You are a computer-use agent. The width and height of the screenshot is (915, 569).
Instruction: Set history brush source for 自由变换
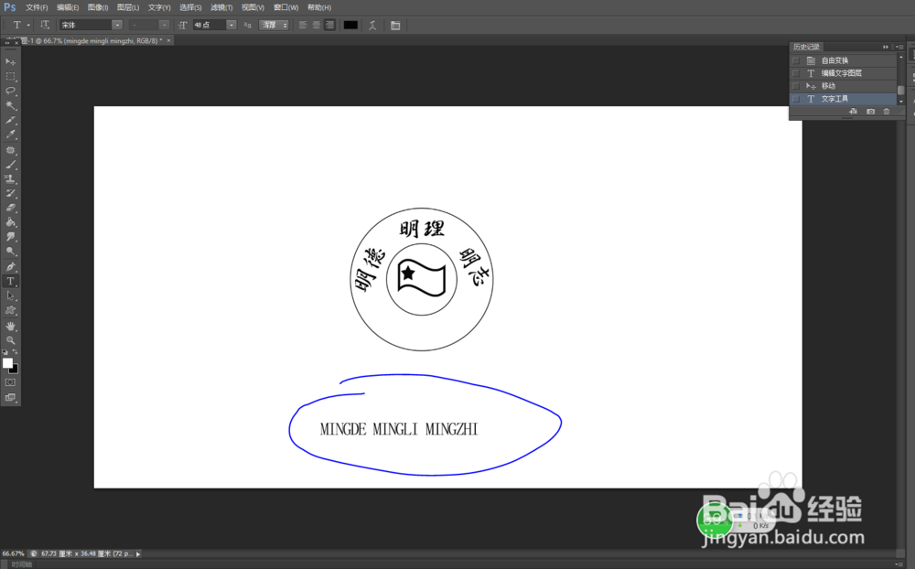(796, 60)
